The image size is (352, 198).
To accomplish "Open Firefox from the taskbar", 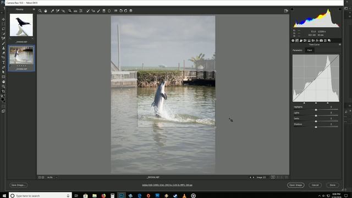I will pyautogui.click(x=103, y=196).
